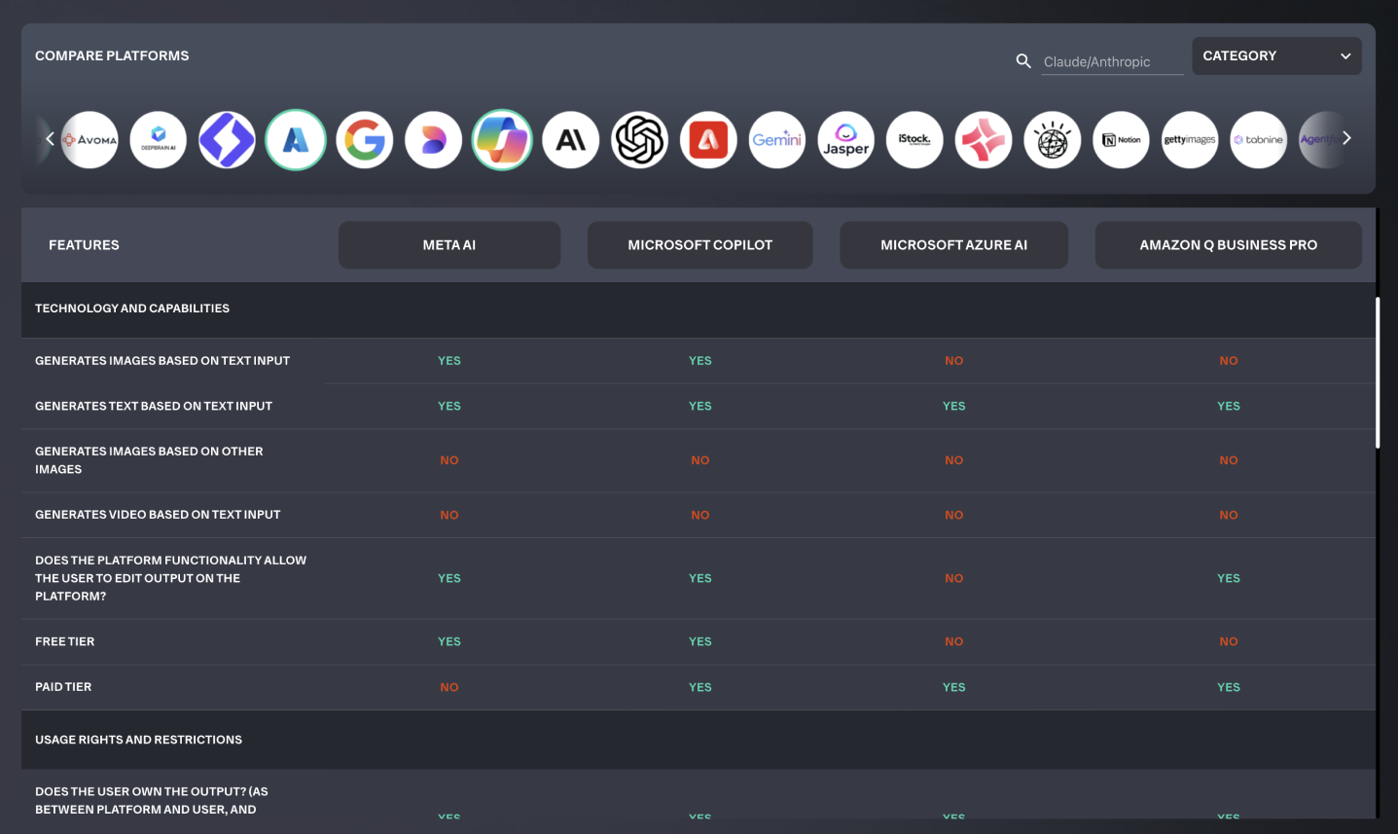Screen dimensions: 1398x834
Task: Click Azure AI's NO for images from text
Action: (x=954, y=361)
